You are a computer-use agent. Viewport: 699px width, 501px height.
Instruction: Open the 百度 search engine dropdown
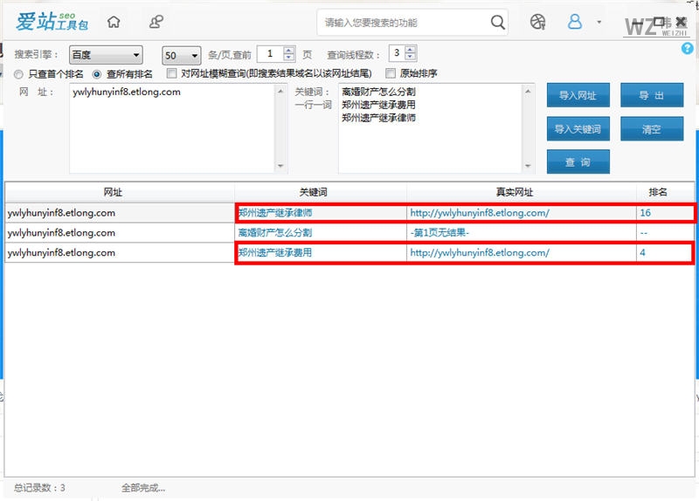tap(105, 54)
